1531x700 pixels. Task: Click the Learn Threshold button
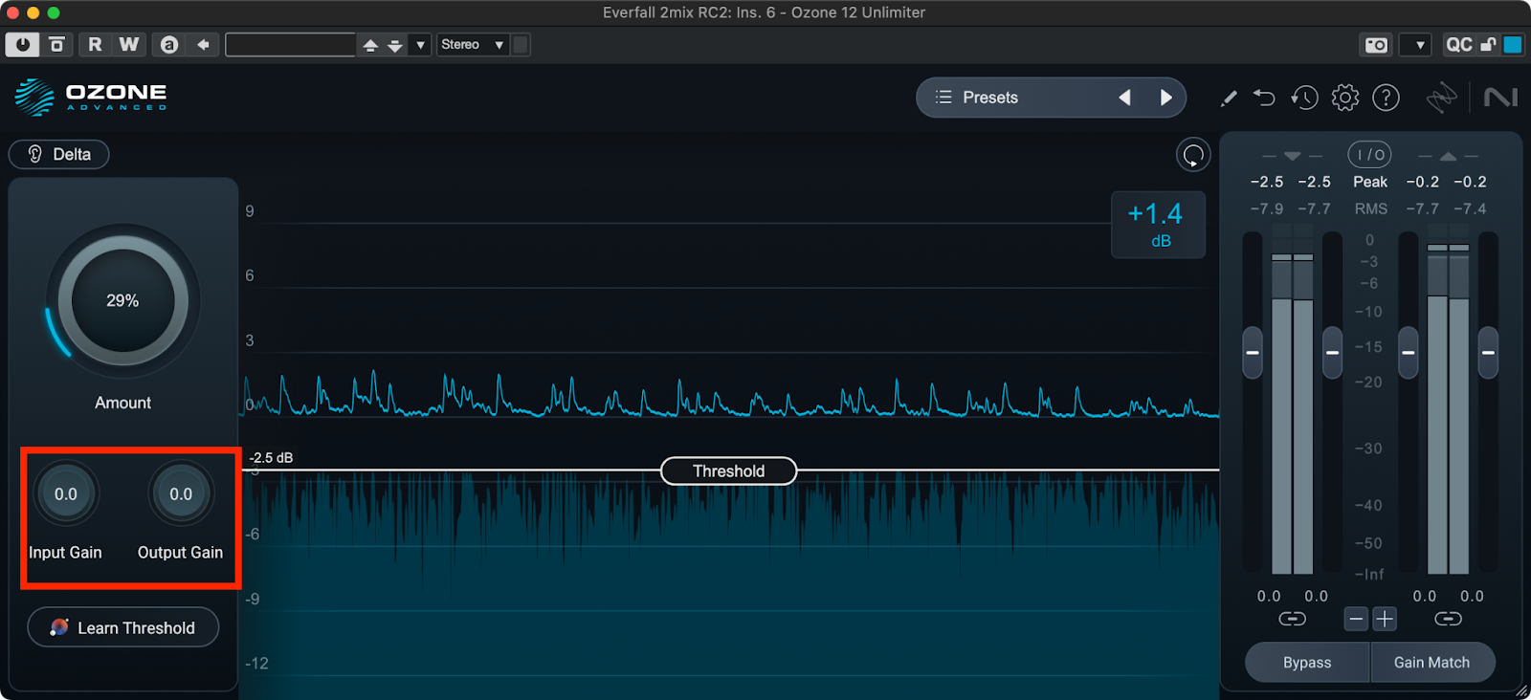[123, 627]
